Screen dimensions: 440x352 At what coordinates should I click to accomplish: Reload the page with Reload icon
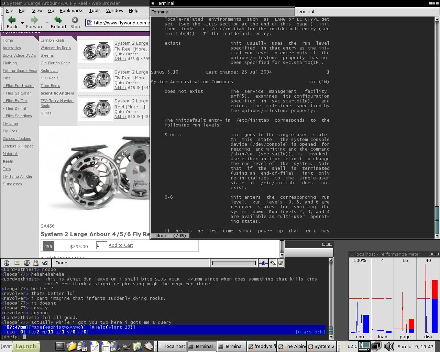click(x=58, y=20)
